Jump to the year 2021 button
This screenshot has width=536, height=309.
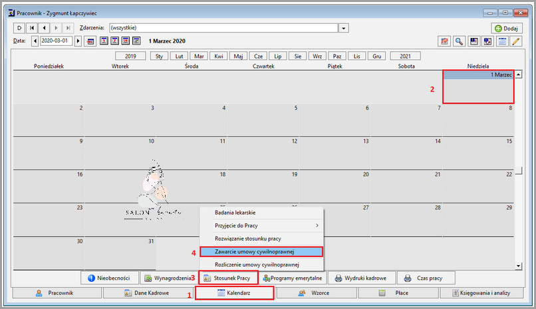tap(405, 56)
